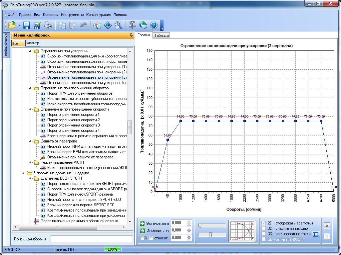341x255 pixels.
Task: Click the open file folder icon
Action: pyautogui.click(x=12, y=25)
